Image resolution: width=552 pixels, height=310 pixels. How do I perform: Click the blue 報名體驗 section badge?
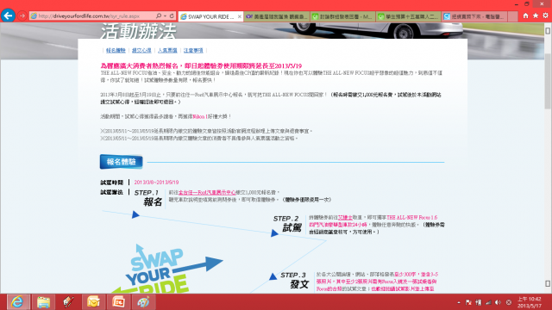(x=121, y=162)
